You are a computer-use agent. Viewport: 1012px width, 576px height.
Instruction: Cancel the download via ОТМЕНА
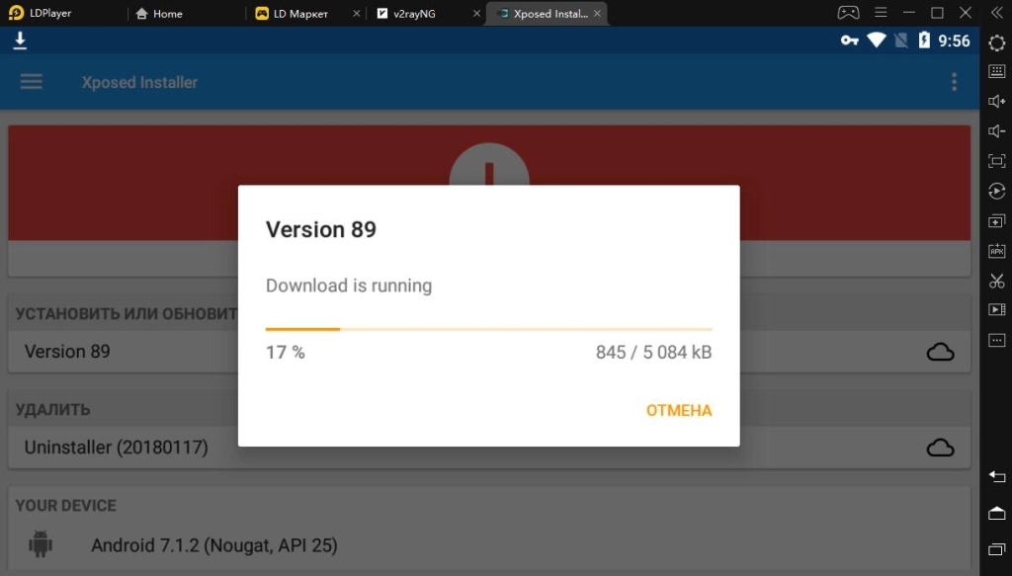[x=679, y=410]
